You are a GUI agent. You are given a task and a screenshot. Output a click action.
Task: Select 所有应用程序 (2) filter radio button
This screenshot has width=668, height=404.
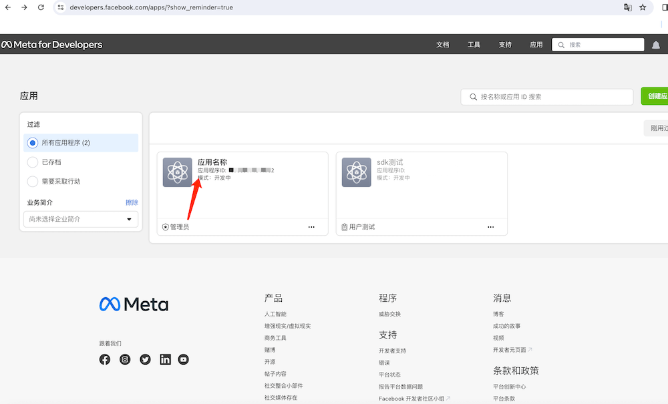tap(32, 143)
